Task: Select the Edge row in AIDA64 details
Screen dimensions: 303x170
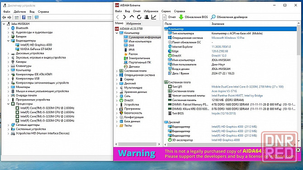Action: pyautogui.click(x=230, y=51)
